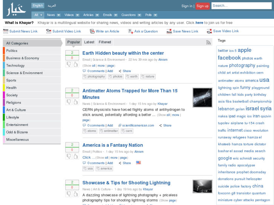Thumbs up the Earth Hidden beauty post
The height and width of the screenshot is (205, 274).
click(76, 64)
